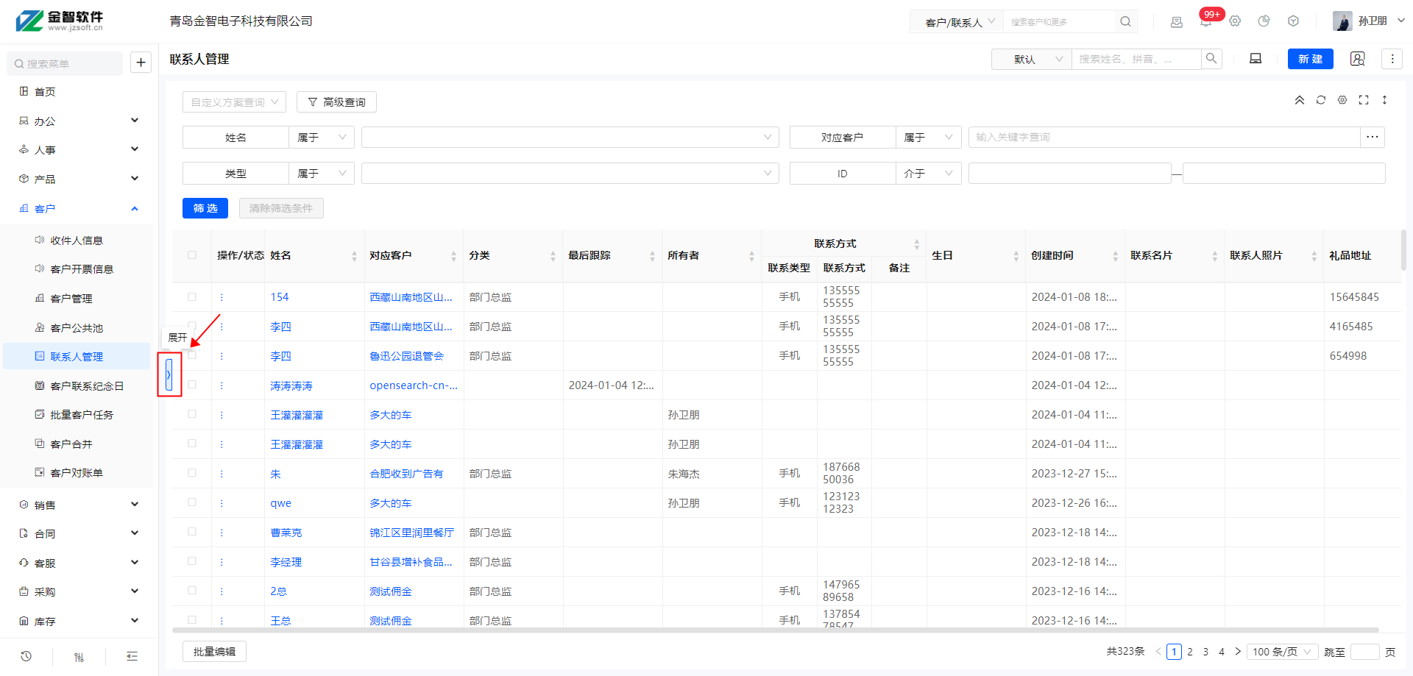Open contact link 曹莱克
1413x676 pixels.
[286, 533]
